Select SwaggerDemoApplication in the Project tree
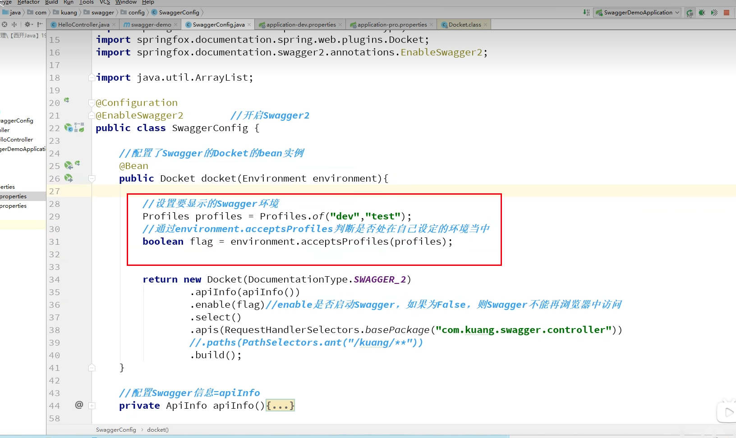736x438 pixels. click(x=23, y=149)
